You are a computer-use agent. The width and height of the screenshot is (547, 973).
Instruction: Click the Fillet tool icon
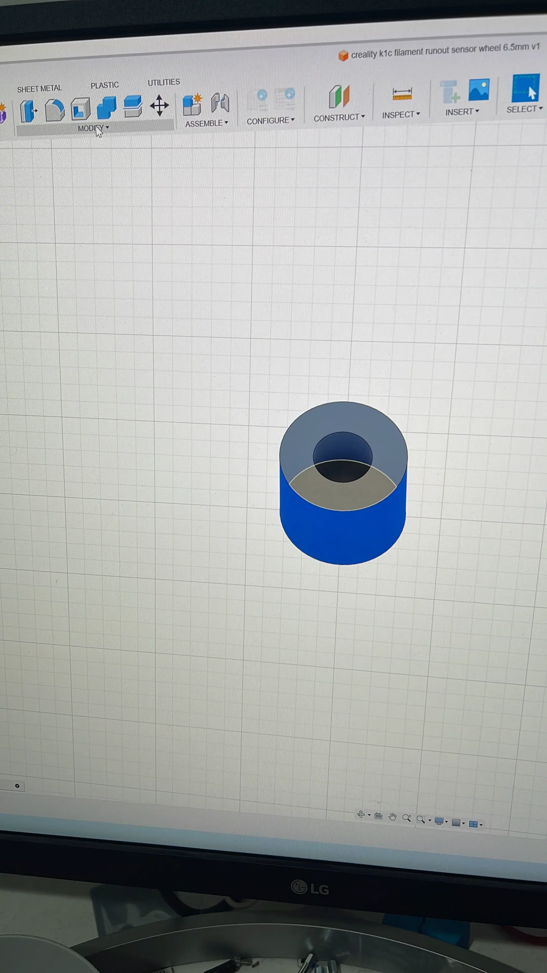(55, 110)
